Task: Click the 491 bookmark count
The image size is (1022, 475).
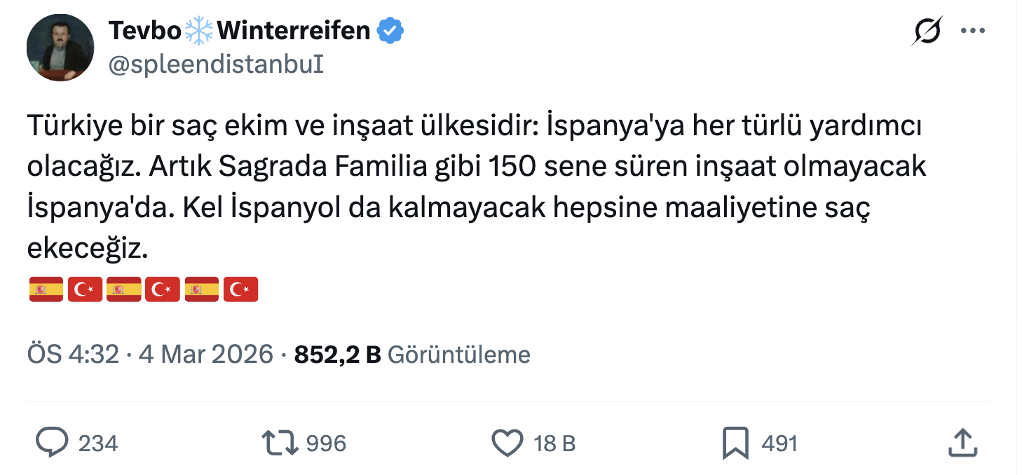Action: tap(778, 443)
